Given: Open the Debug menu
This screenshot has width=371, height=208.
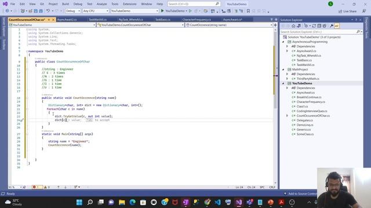Looking at the screenshot, I should tap(78, 4).
